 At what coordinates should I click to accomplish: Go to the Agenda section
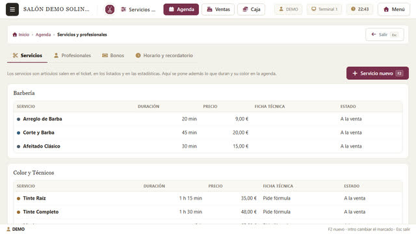click(181, 9)
